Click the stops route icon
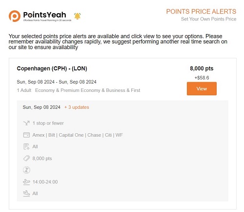 [x=26, y=123]
